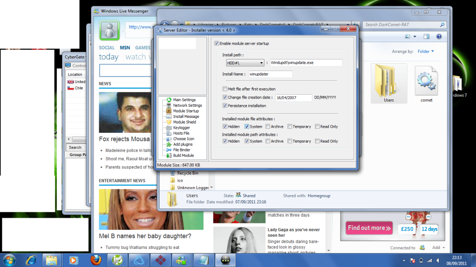Click the Find out more button
Viewport: 476px width, 267px height.
click(x=369, y=228)
